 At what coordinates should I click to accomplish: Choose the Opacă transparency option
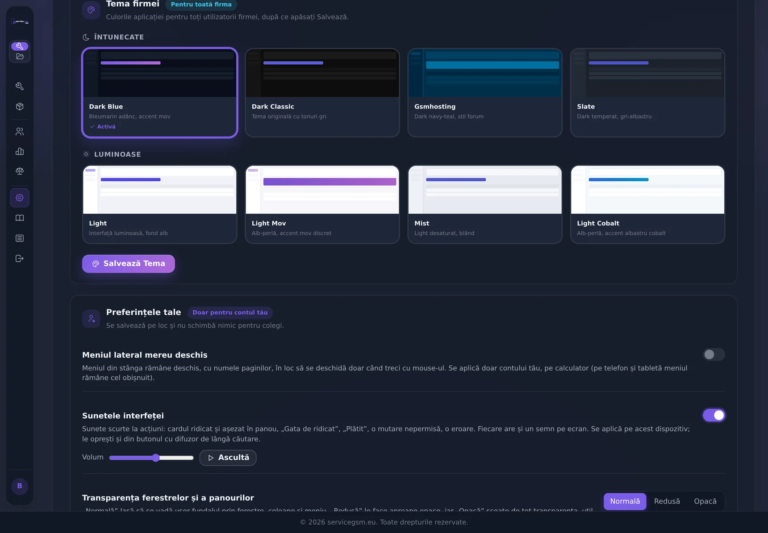[705, 501]
